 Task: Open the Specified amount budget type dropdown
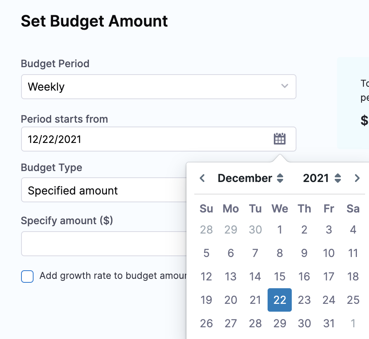tap(104, 190)
